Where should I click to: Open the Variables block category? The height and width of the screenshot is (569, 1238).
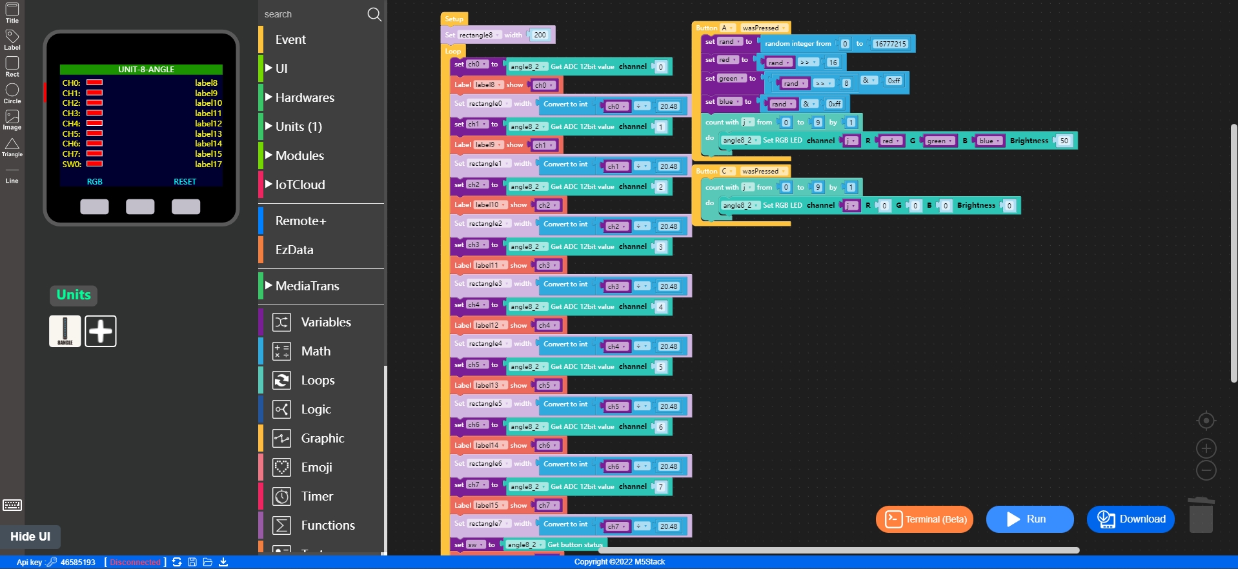click(x=325, y=322)
